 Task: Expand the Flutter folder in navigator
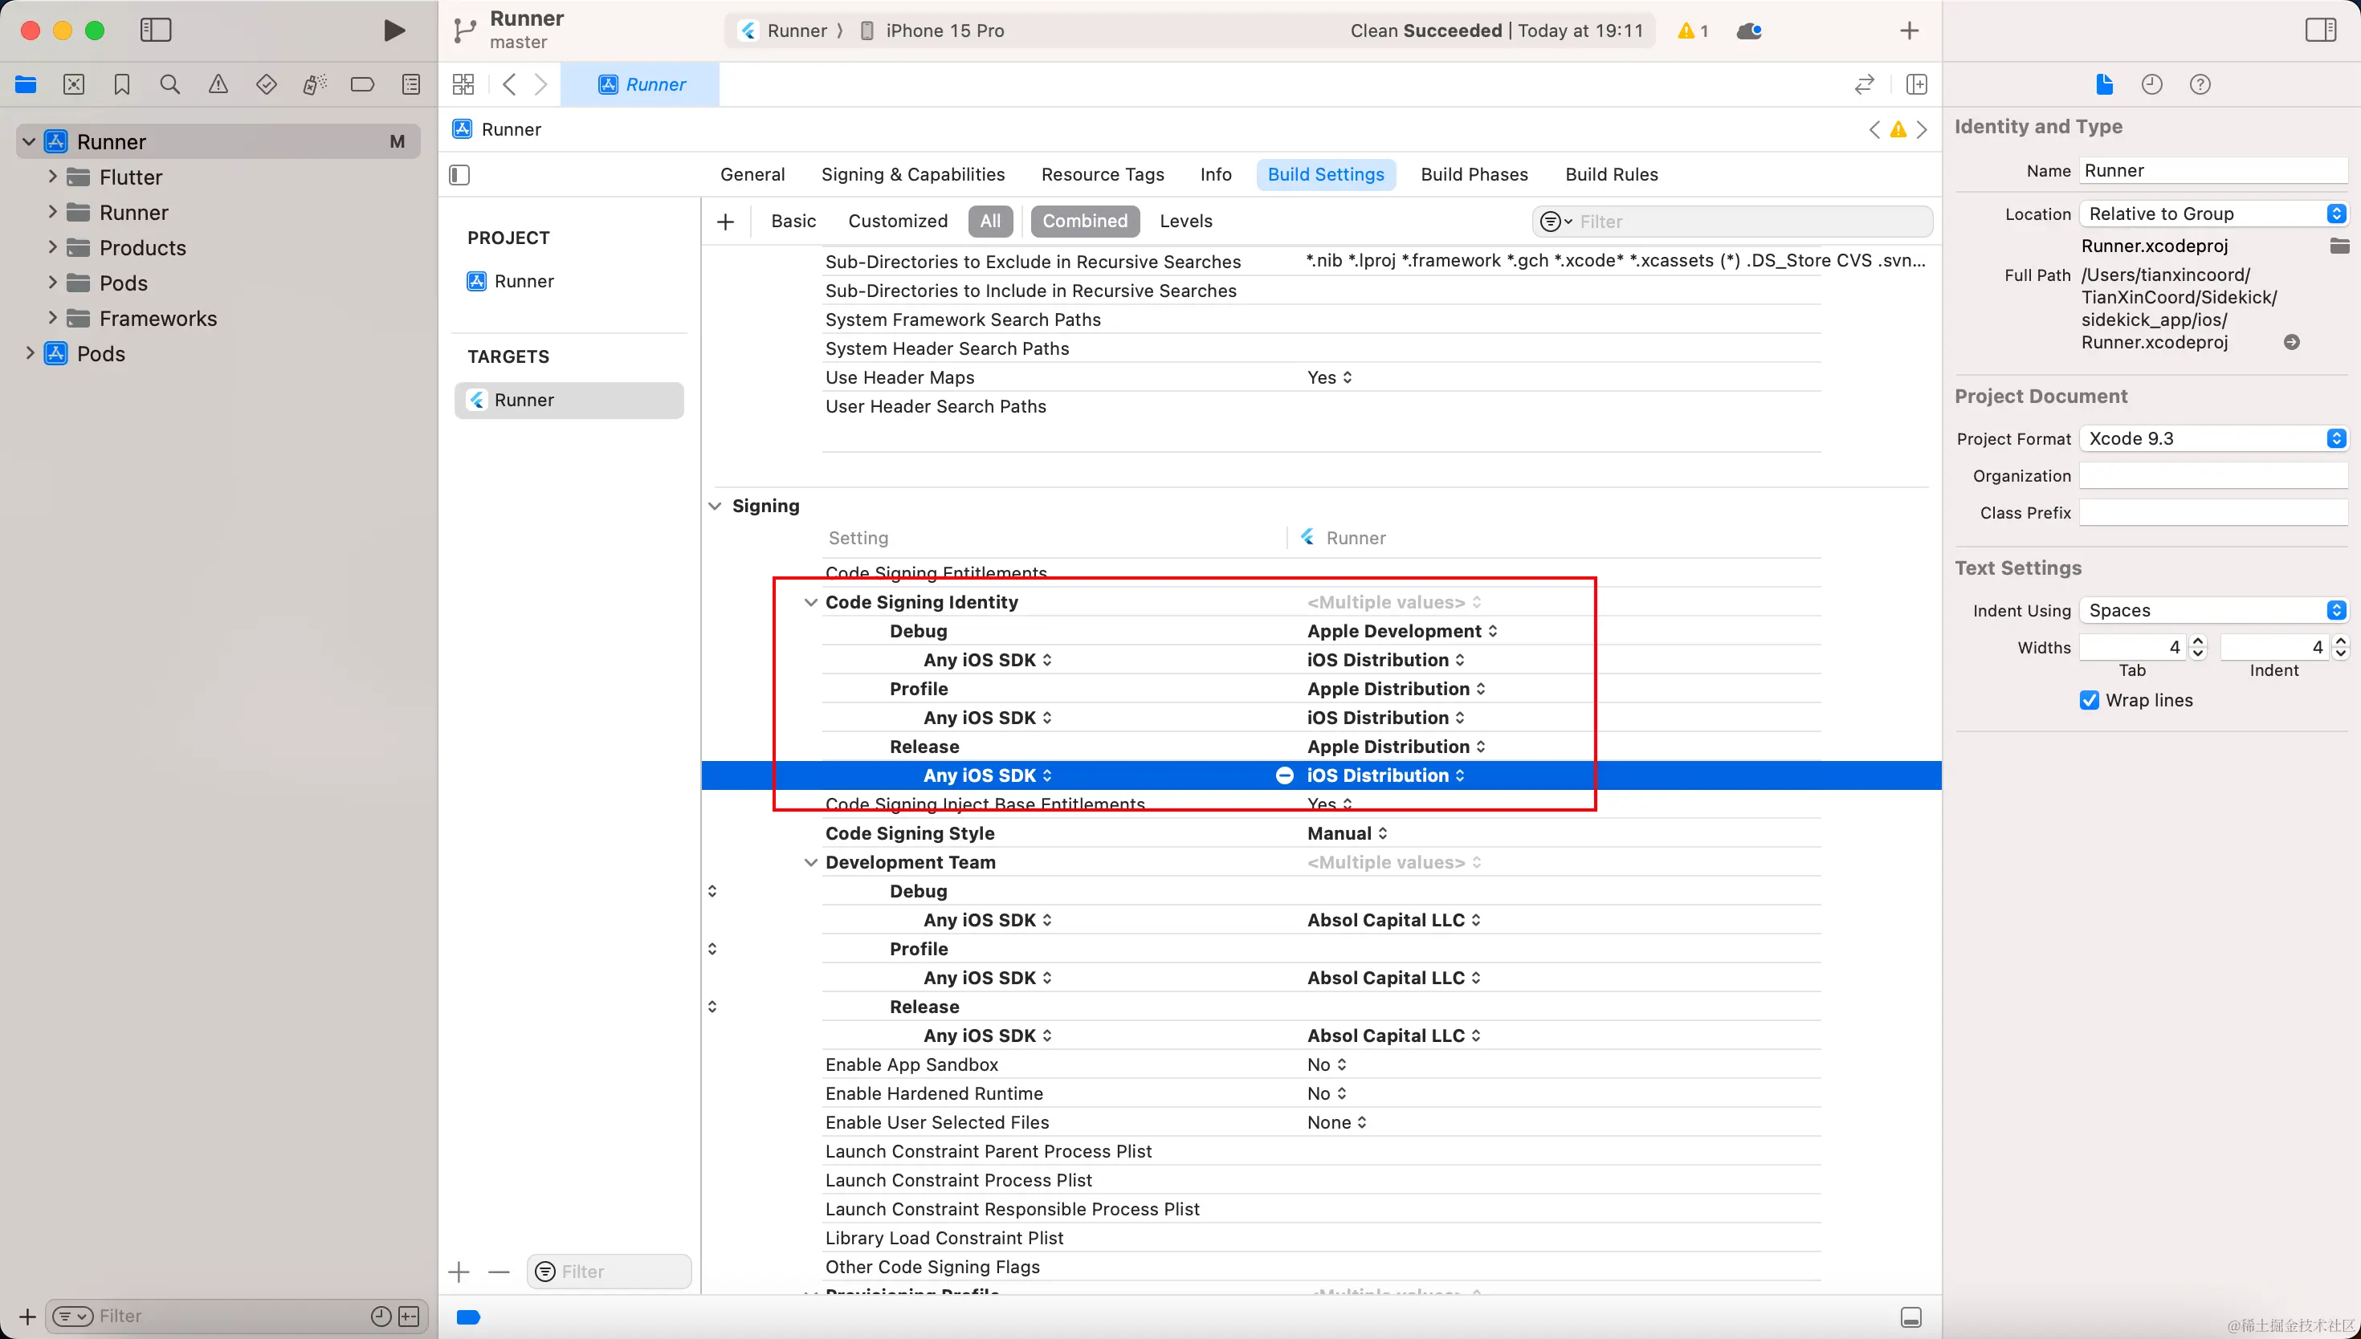click(x=52, y=177)
